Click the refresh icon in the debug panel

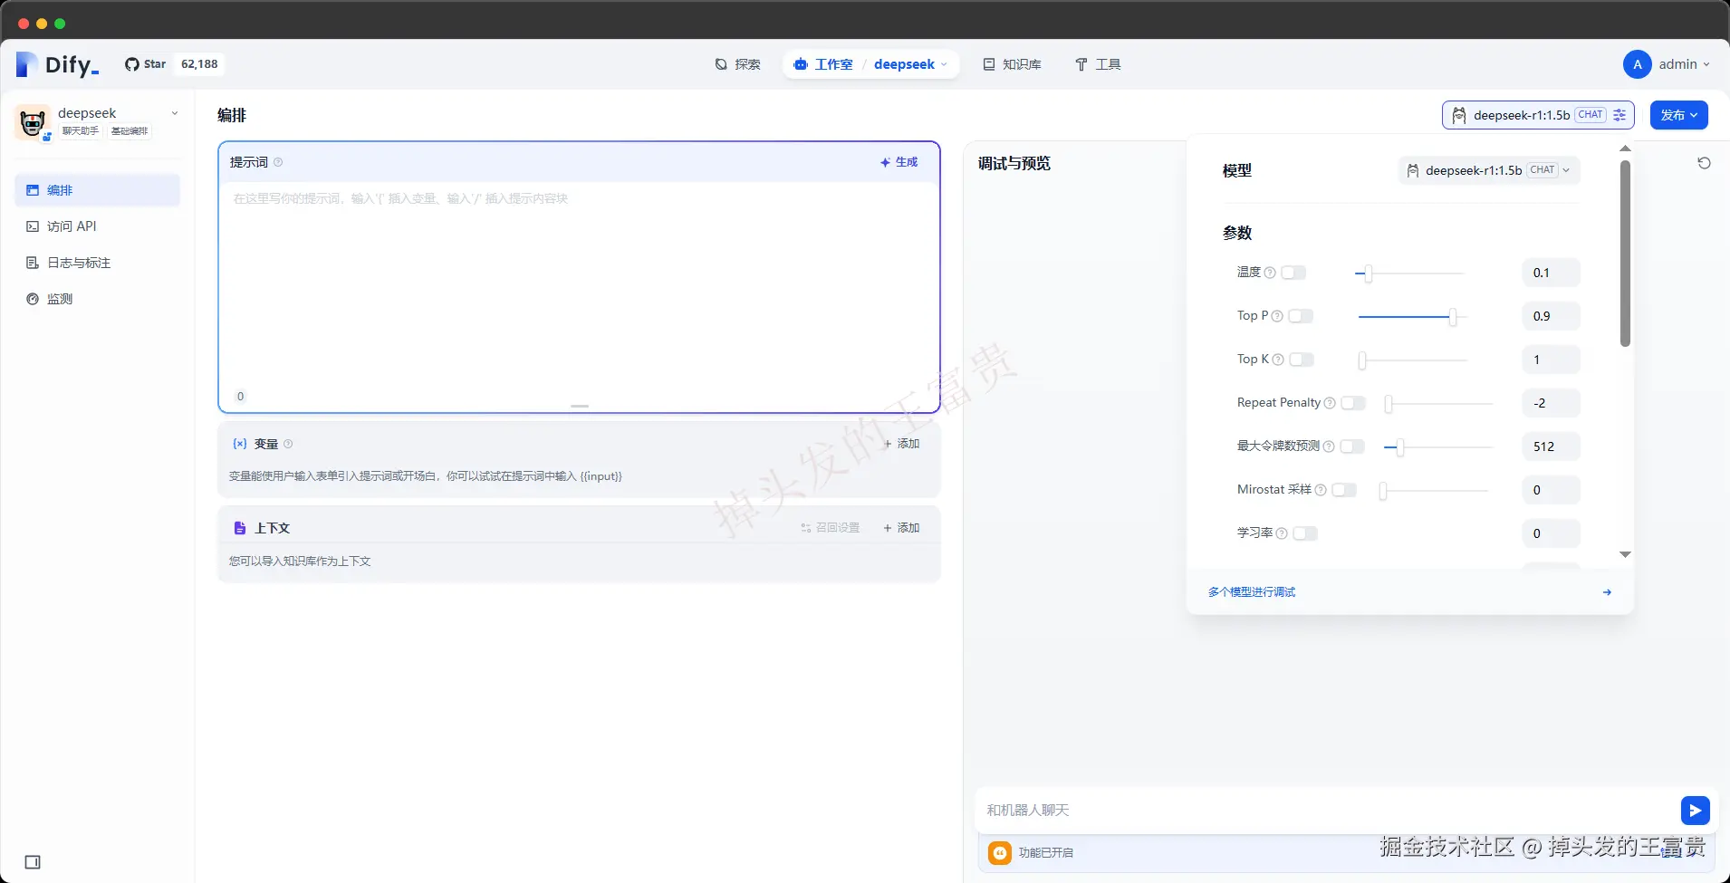1704,163
